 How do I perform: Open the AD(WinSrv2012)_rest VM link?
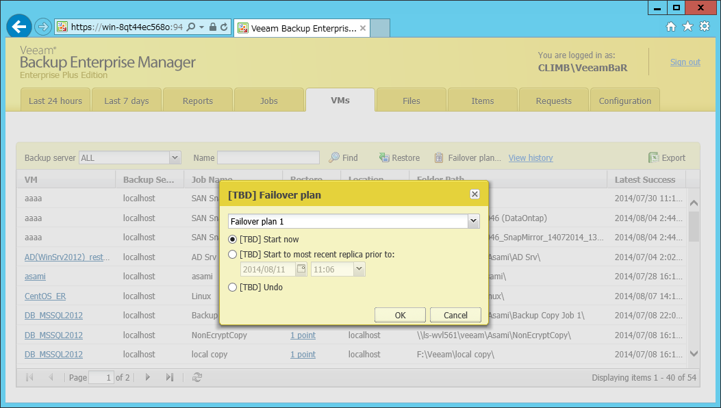pyautogui.click(x=67, y=257)
